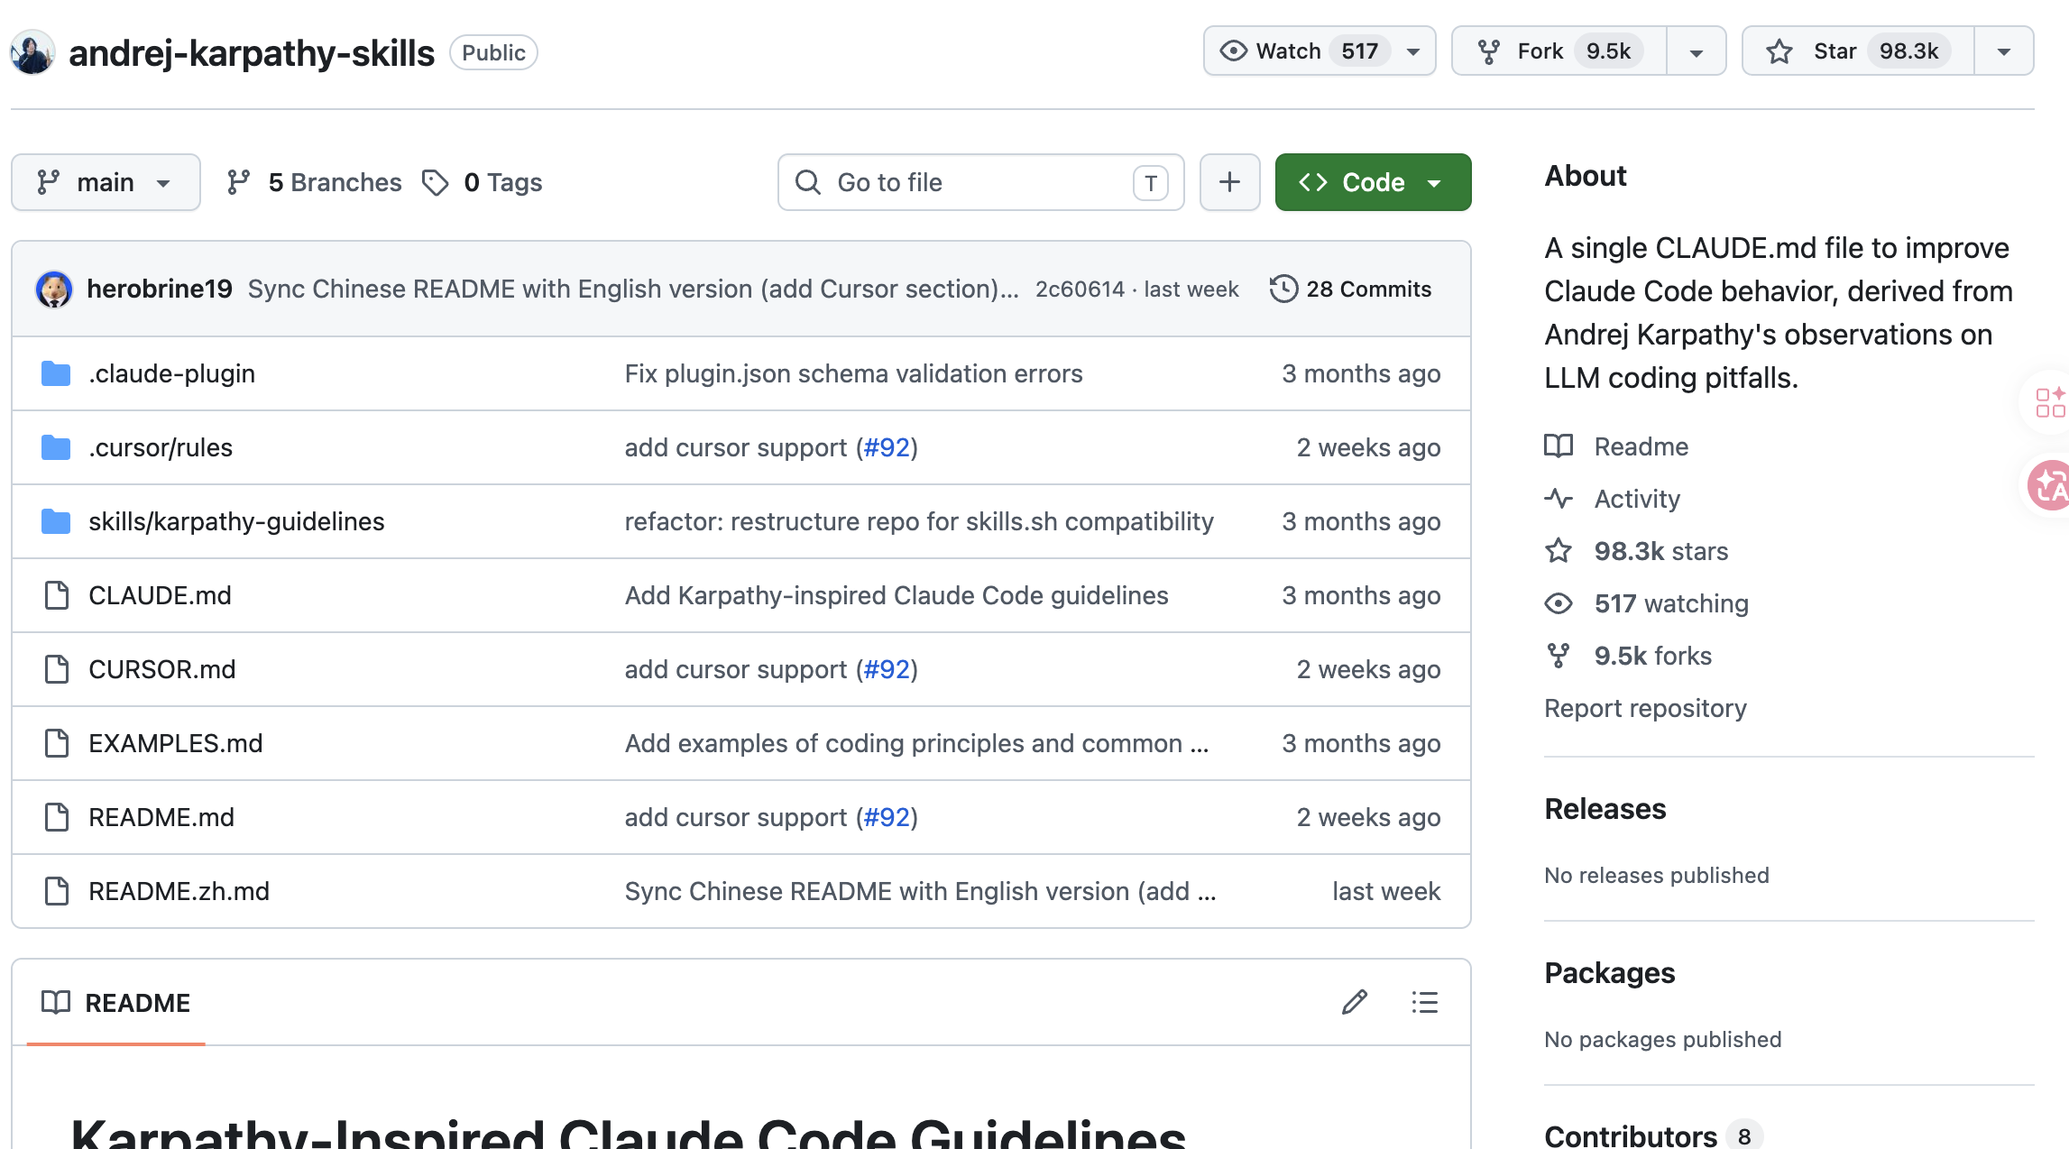View the 517 watching link

point(1671,603)
